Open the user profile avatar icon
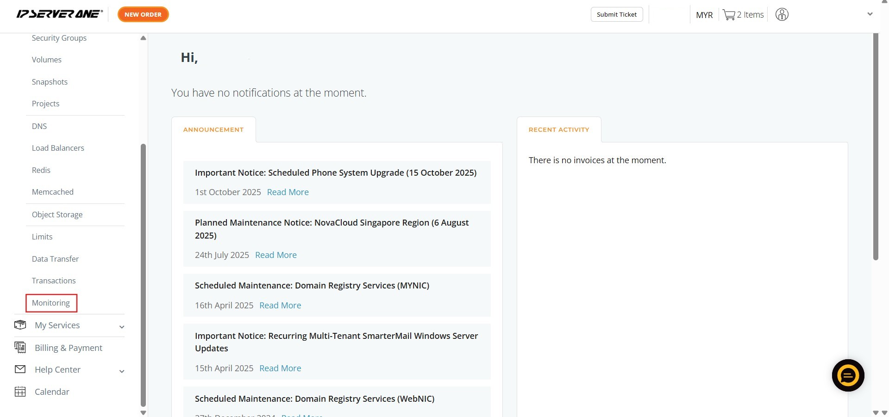Viewport: 889px width, 417px height. pos(782,15)
